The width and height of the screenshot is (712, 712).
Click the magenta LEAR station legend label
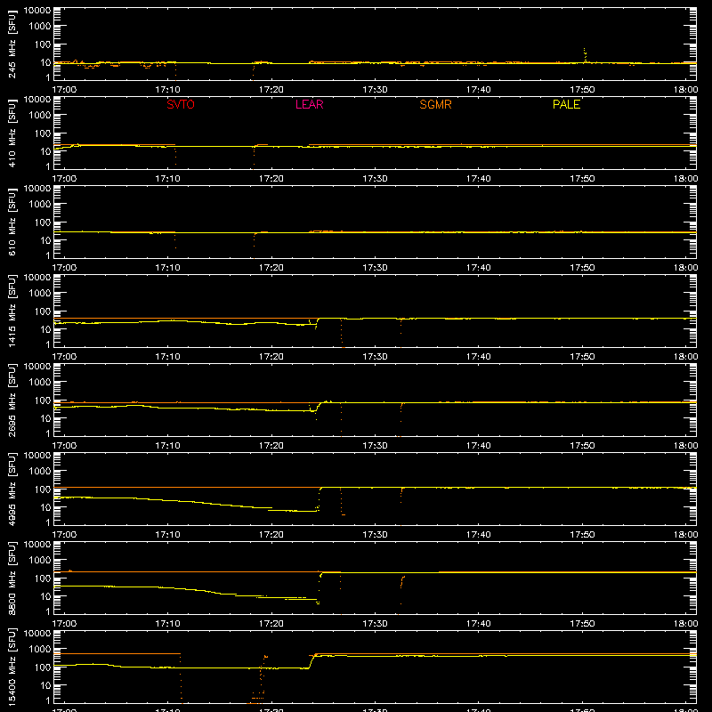(309, 104)
